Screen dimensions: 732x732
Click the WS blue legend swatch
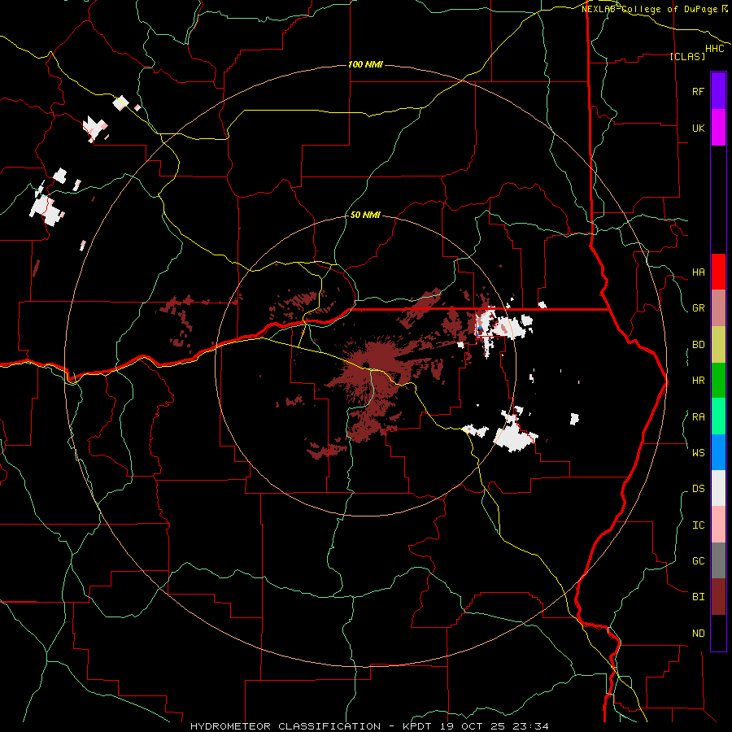[x=718, y=452]
